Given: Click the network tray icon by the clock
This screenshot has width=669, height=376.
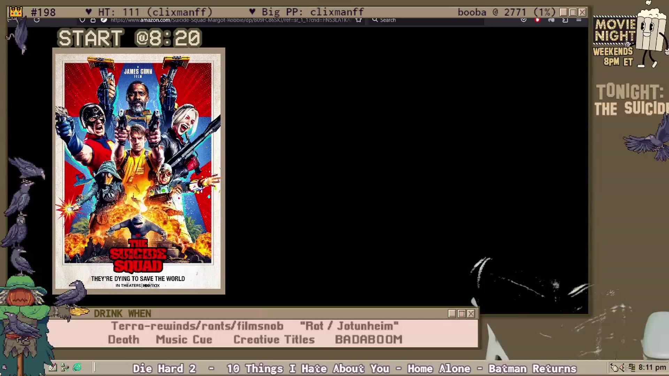Looking at the screenshot, I should pos(632,367).
